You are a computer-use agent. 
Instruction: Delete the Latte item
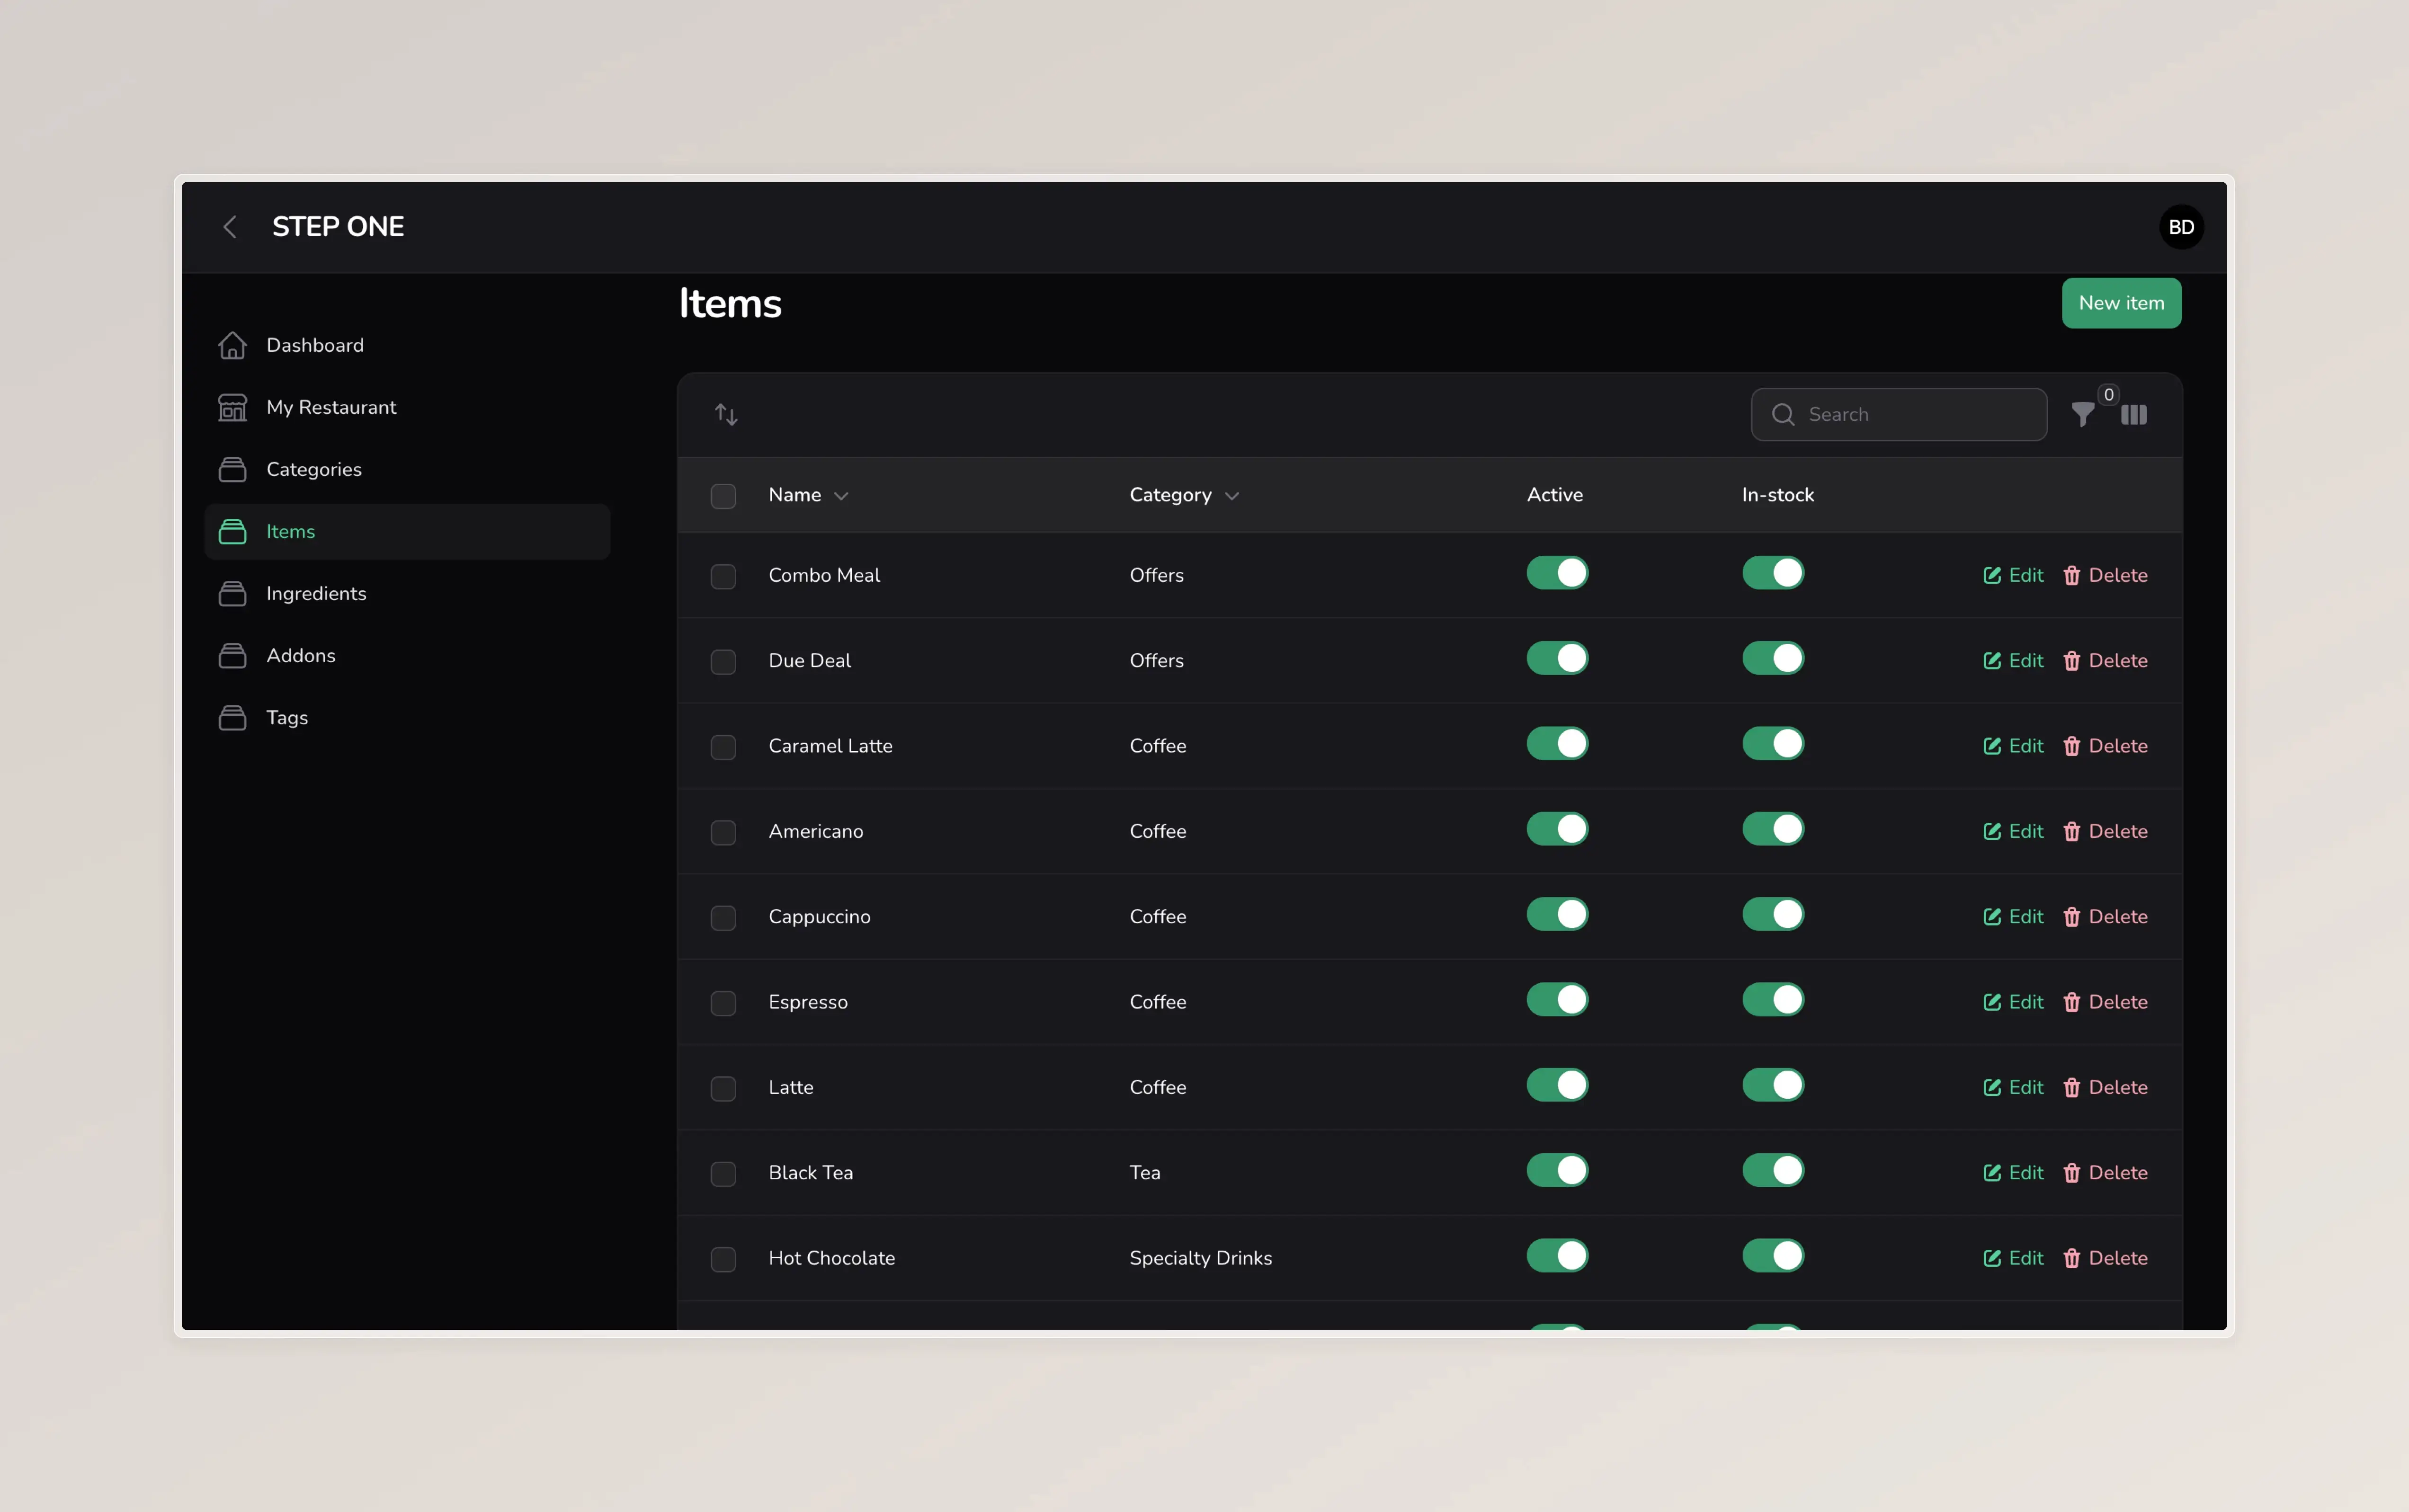point(2105,1087)
